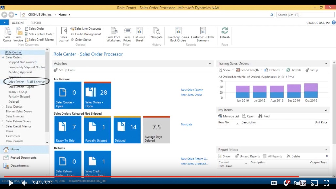Show All Reports in Report Inbox

[273, 156]
